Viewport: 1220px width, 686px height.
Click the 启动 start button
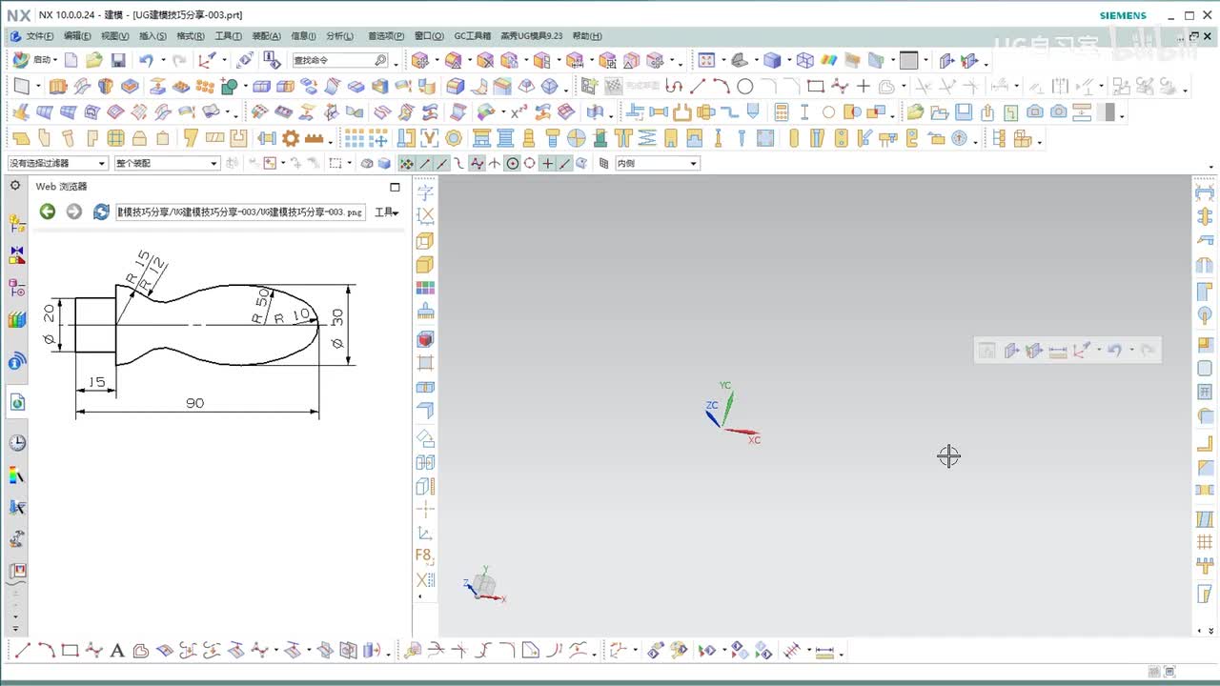click(x=34, y=60)
